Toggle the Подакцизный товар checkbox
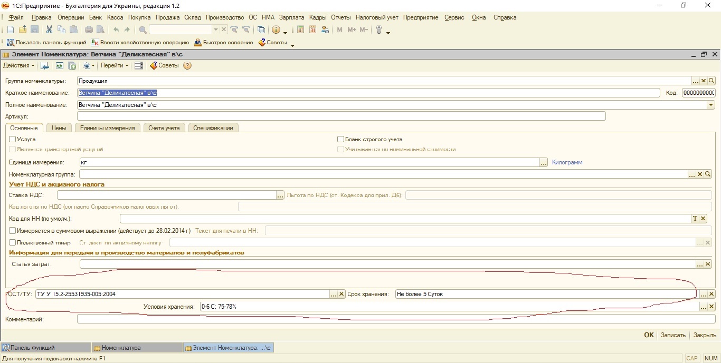Viewport: 721px width, 363px height. (x=13, y=243)
